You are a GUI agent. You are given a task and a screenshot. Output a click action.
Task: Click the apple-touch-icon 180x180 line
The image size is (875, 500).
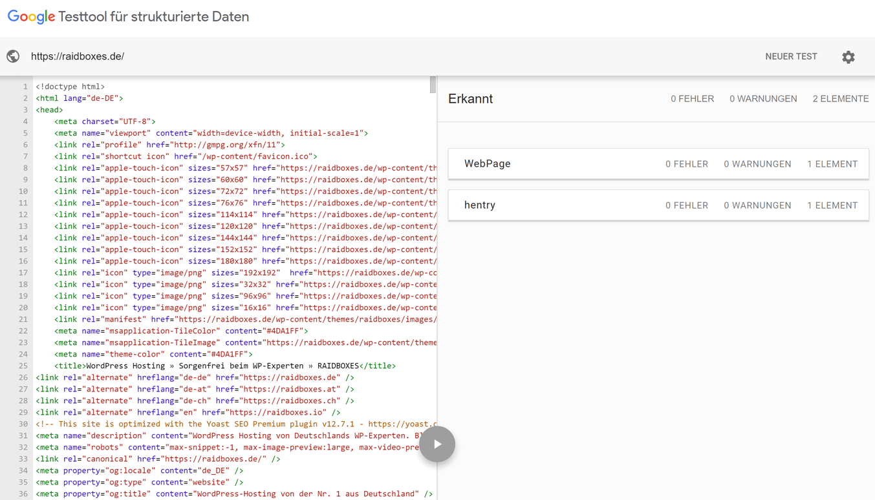click(246, 261)
